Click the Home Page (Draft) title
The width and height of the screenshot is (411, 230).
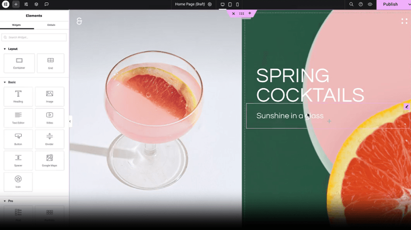coord(190,4)
